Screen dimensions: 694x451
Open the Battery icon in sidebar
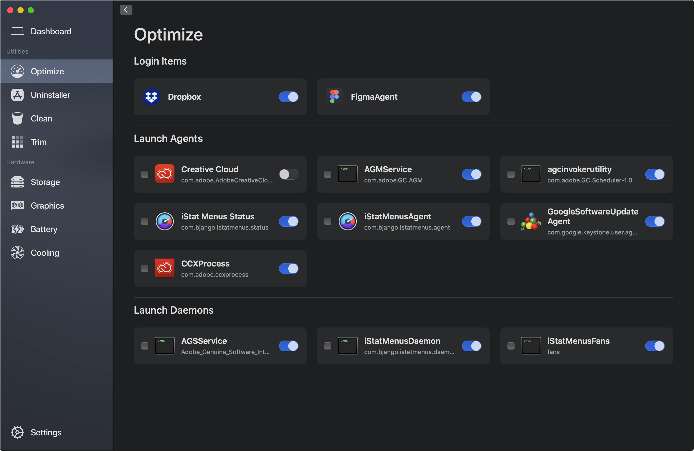coord(17,229)
